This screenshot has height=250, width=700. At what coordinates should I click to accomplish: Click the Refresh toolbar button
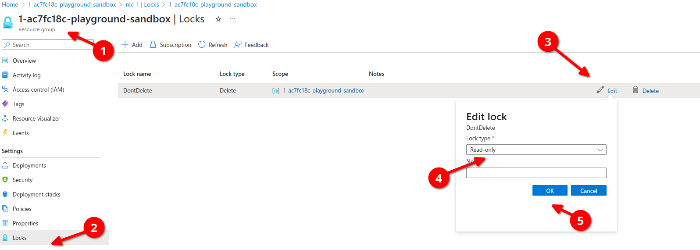pos(213,45)
